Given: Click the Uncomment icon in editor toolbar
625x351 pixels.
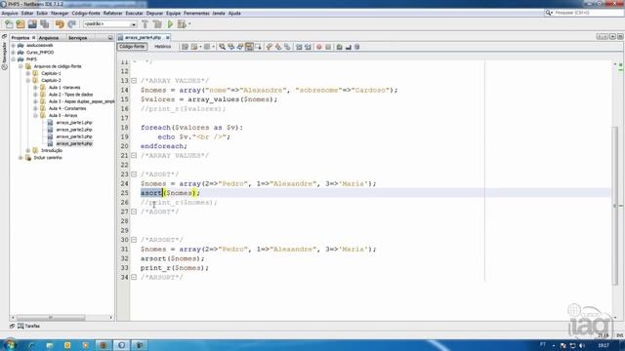Looking at the screenshot, I should click(349, 47).
